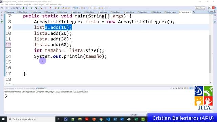Expand the New wizard dropdown arrow
Image resolution: width=217 pixels, height=122 pixels.
4,8
